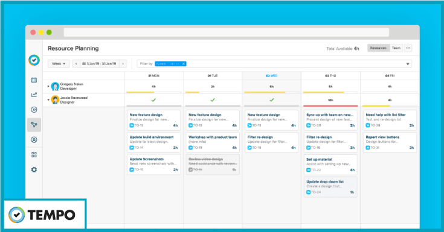
Task: Open the Update build environment card
Action: (153, 142)
